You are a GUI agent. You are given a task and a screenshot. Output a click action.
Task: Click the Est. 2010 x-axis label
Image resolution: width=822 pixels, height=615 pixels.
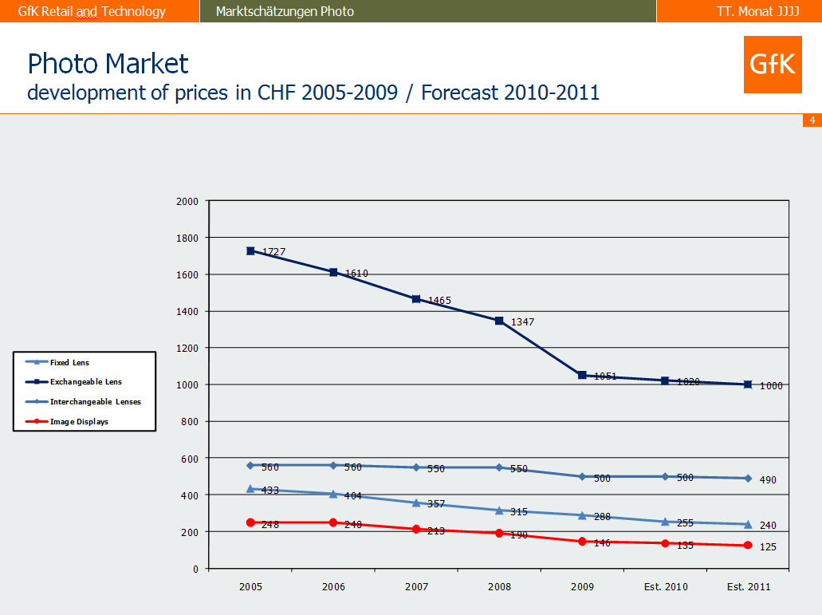pyautogui.click(x=665, y=587)
